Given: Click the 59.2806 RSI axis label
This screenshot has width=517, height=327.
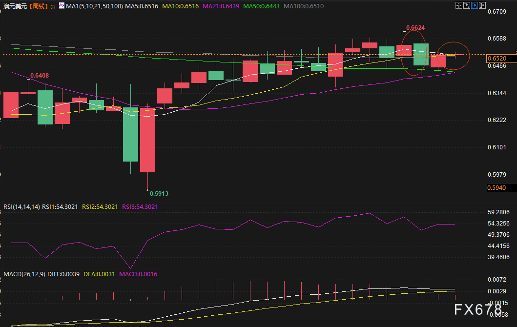Looking at the screenshot, I should (x=498, y=212).
